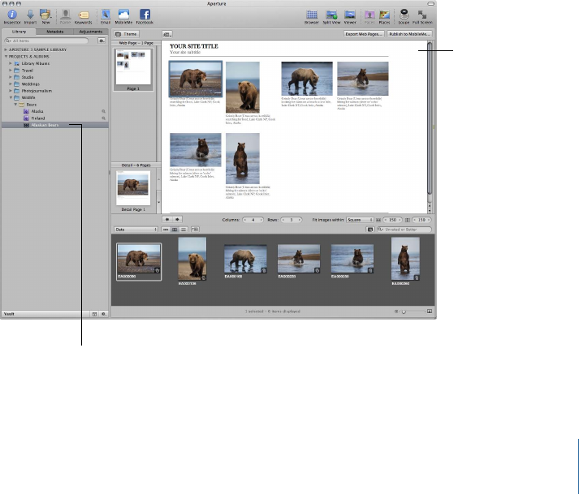The width and height of the screenshot is (579, 494).
Task: Click the Name toolbar icon
Action: 65,15
